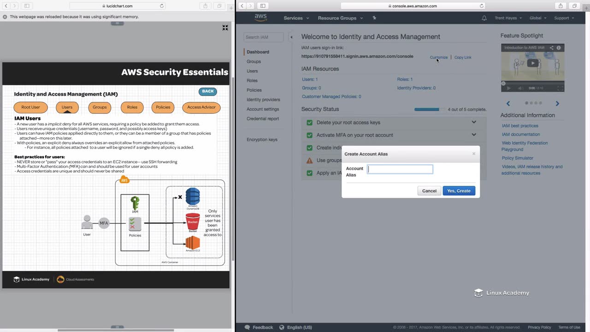
Task: Click the green check beside Delete root access keys
Action: tap(310, 123)
